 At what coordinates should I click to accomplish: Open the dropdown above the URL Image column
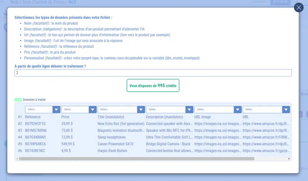tap(218, 110)
